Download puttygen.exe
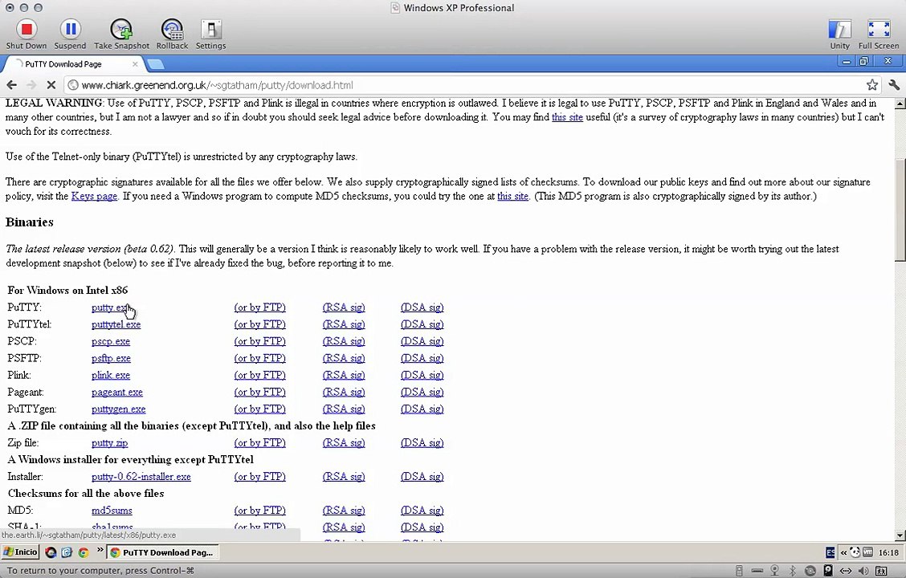 118,409
